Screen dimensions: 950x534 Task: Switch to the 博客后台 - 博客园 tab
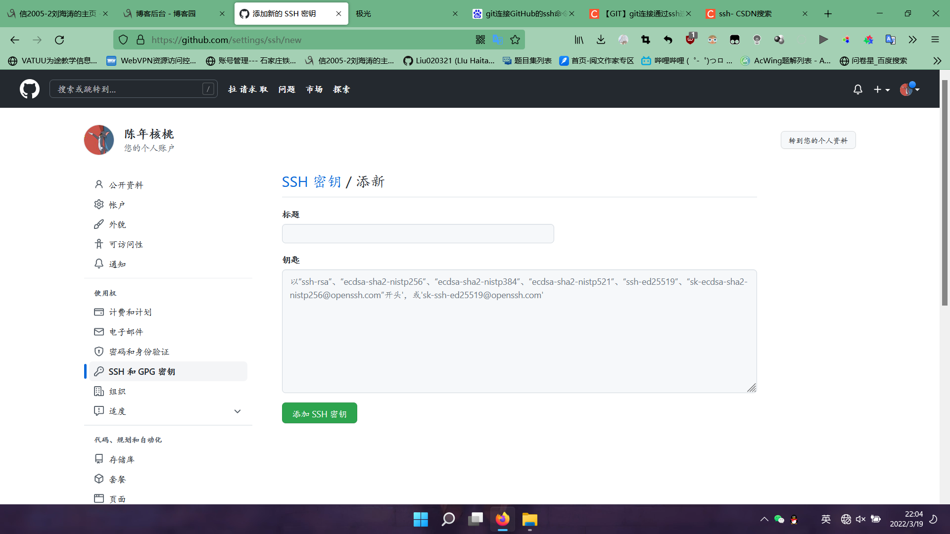coord(166,14)
